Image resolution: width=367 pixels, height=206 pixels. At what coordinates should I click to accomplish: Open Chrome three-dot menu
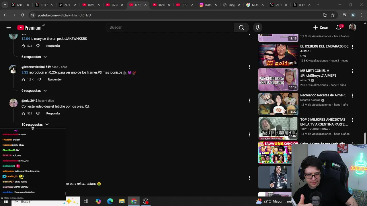tap(361, 15)
